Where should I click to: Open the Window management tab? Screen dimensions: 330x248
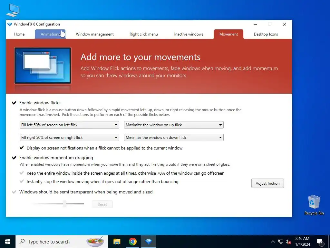point(95,34)
